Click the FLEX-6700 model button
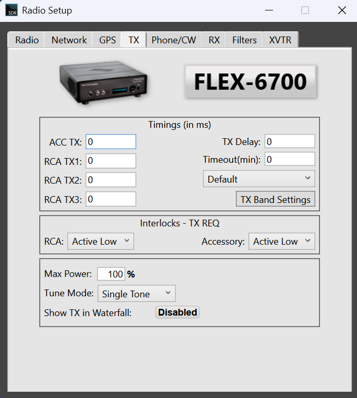Viewport: 357px width, 398px height. pyautogui.click(x=251, y=81)
